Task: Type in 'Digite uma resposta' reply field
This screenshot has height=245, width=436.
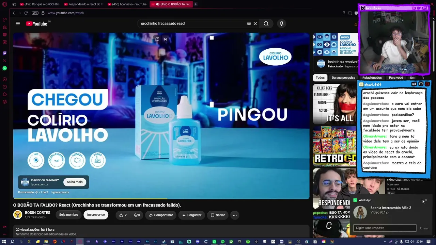Action: point(385,228)
